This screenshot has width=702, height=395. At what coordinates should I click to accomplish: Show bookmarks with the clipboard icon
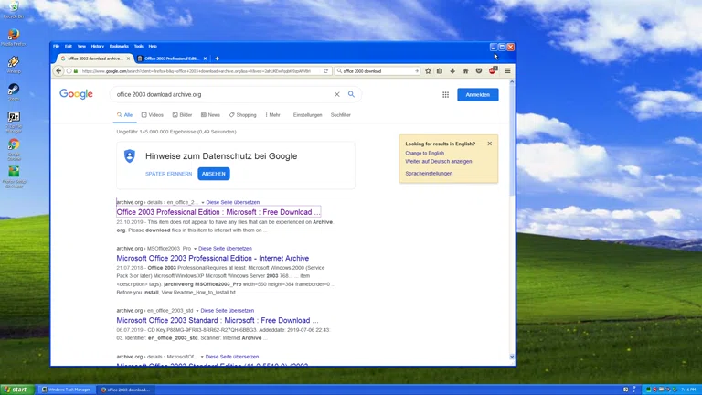(440, 70)
